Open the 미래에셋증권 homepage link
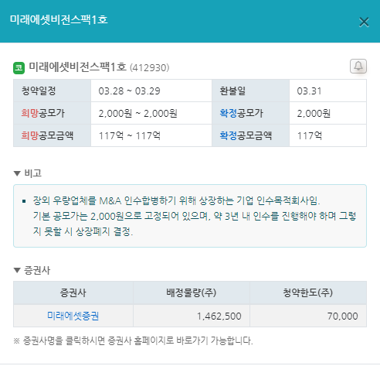This screenshot has width=380, height=366. pos(73,316)
